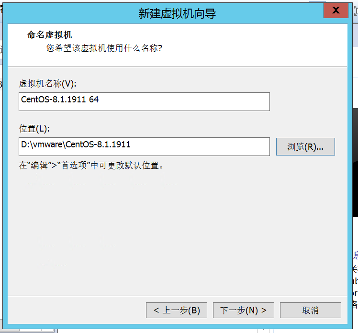The height and width of the screenshot is (333, 358).
Task: Go back with the 上一步(B) button
Action: [x=177, y=310]
